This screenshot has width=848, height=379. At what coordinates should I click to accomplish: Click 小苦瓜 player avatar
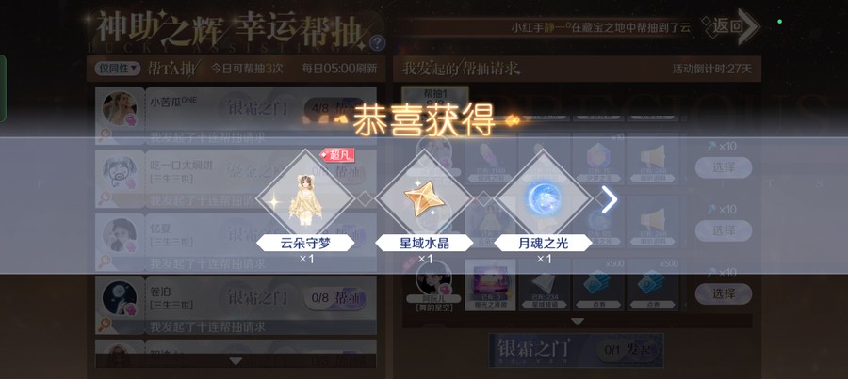coord(119,108)
